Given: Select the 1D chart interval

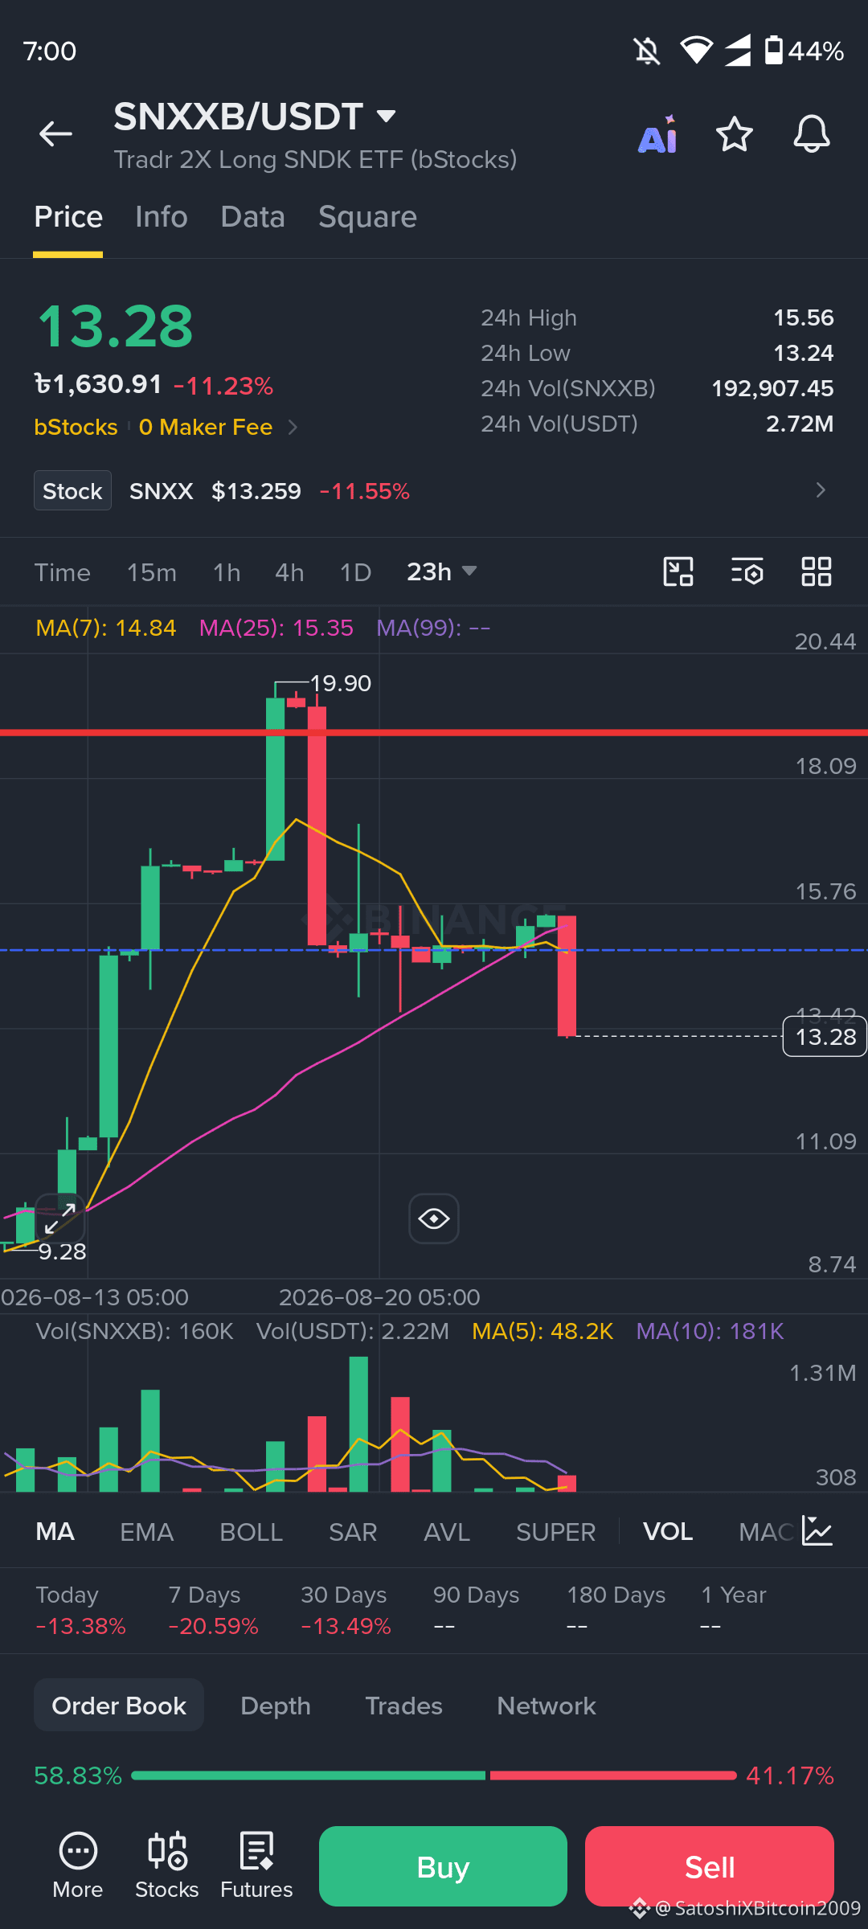Looking at the screenshot, I should pyautogui.click(x=355, y=572).
